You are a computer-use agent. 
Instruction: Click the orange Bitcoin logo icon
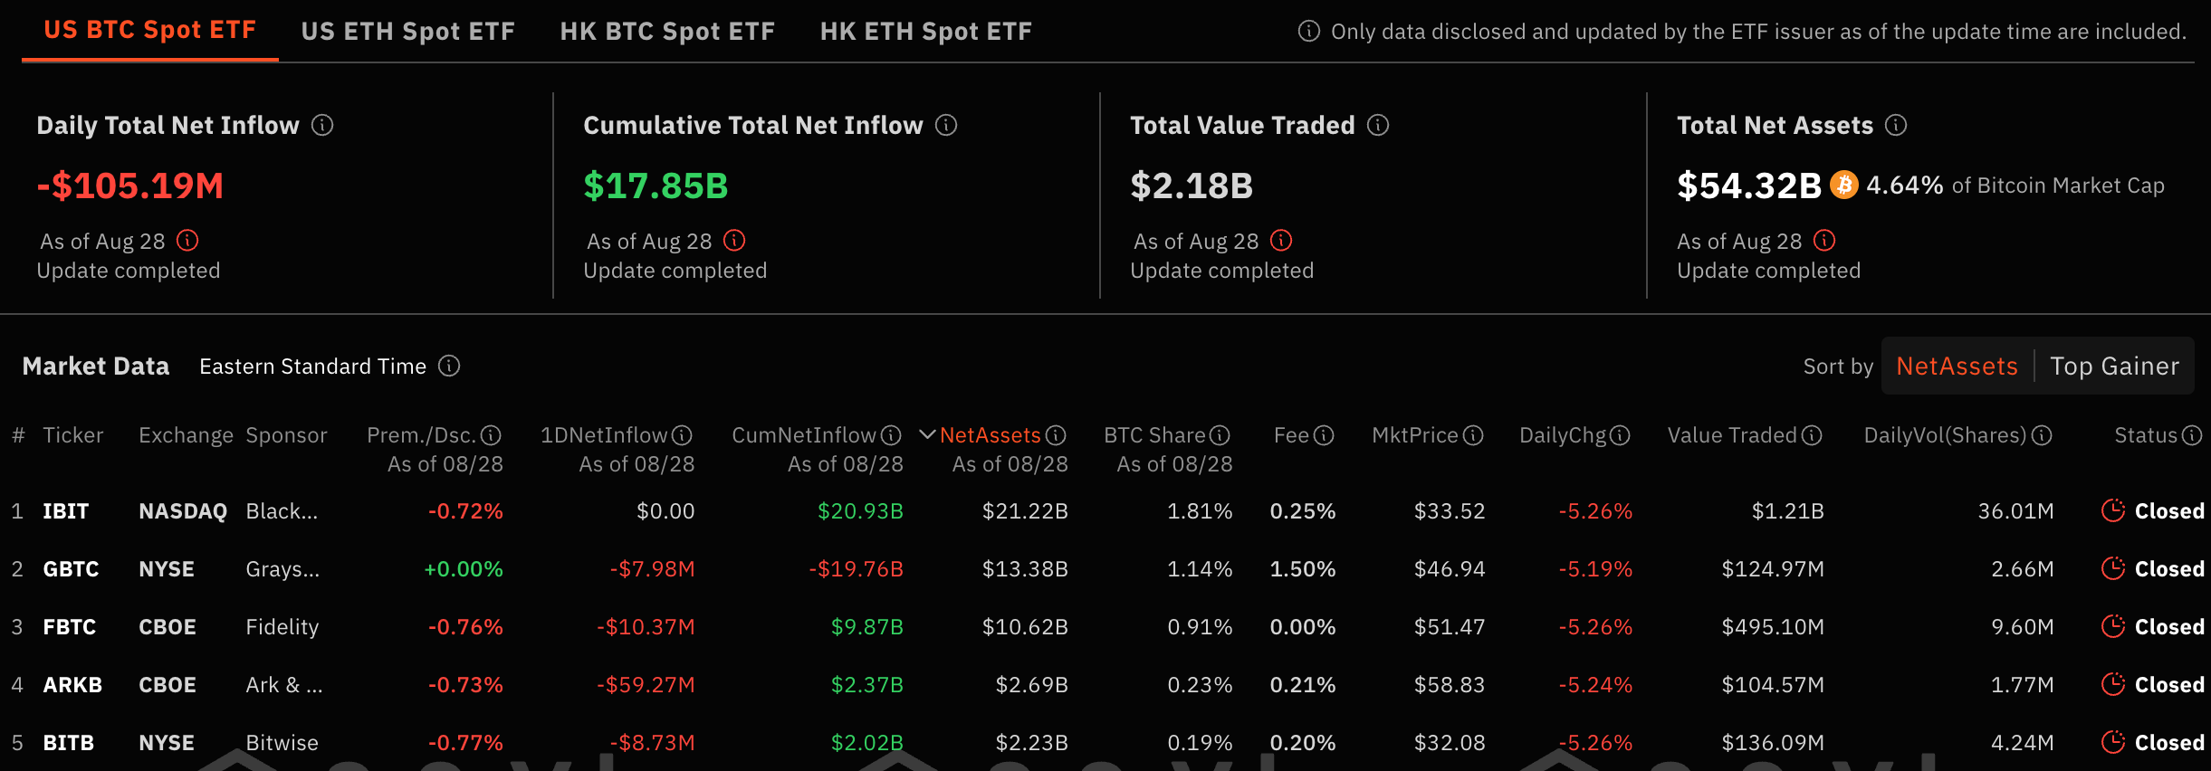[x=1844, y=186]
